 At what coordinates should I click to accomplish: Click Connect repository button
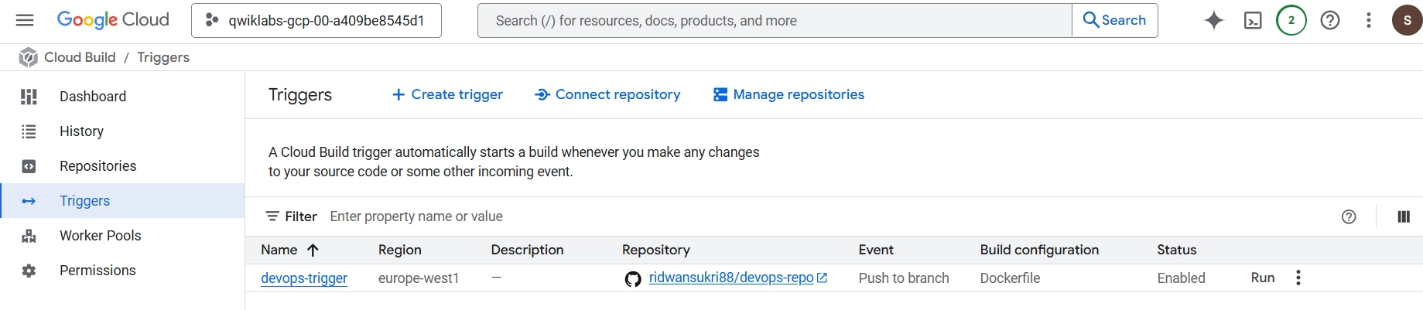click(x=607, y=94)
